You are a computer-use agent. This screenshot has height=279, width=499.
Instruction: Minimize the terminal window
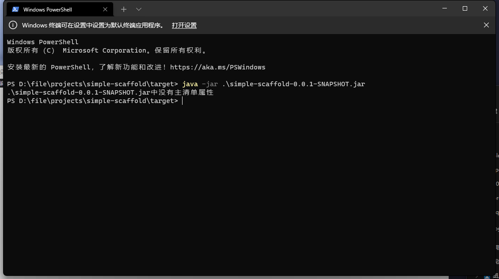445,8
